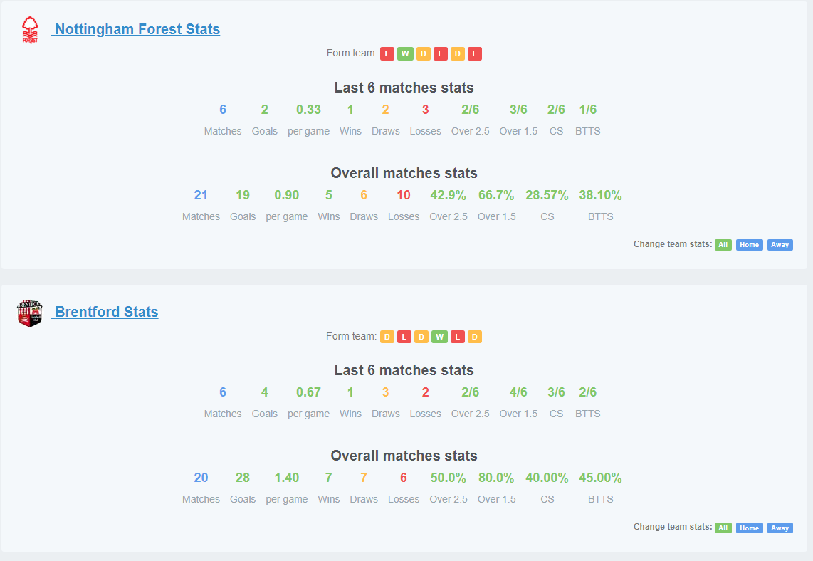Click Brentford's last D form badge

pos(474,337)
